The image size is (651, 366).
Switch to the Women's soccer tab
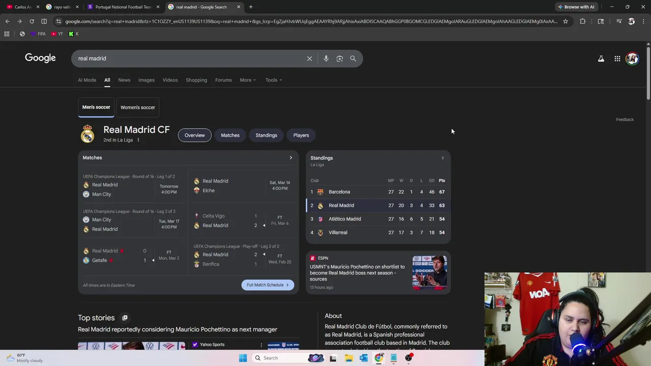click(x=138, y=107)
